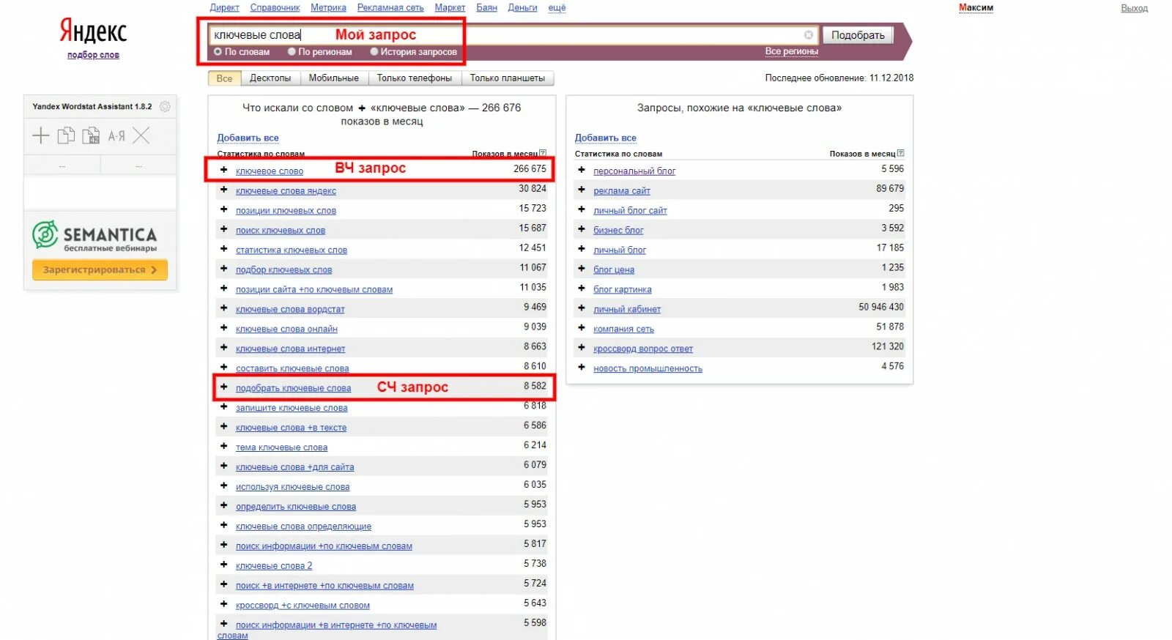This screenshot has width=1172, height=640.
Task: Add 'новость промышленность' via plus icon
Action: 582,368
